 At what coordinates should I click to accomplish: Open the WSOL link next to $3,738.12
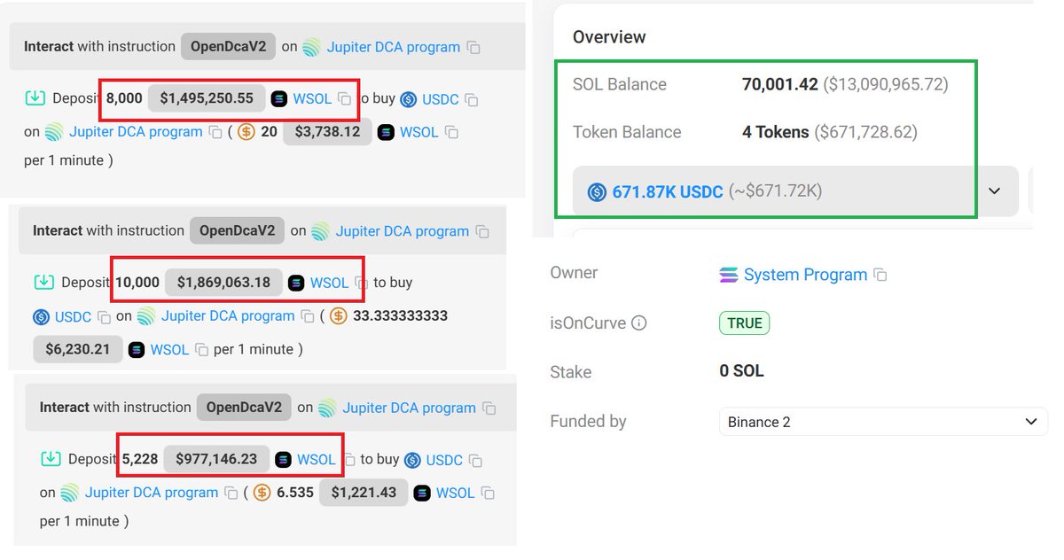click(x=419, y=132)
